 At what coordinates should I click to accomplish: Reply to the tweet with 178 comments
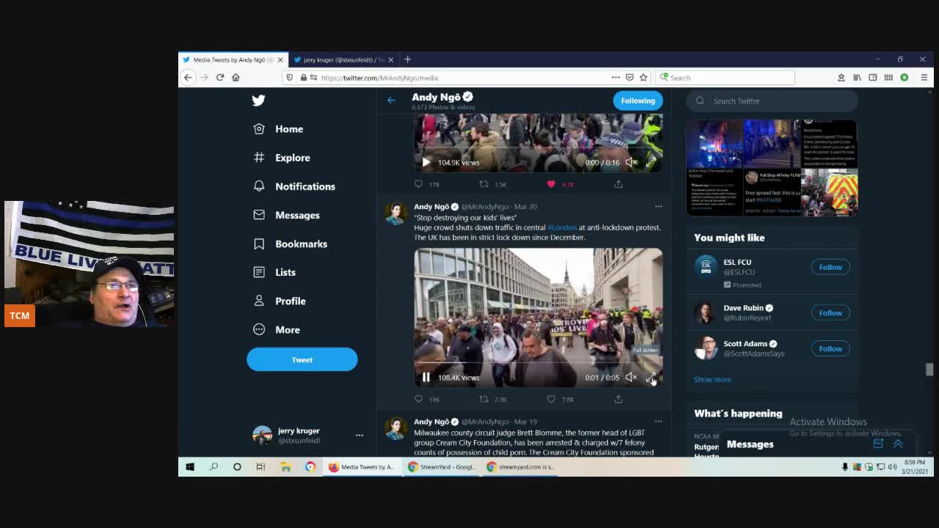[419, 184]
